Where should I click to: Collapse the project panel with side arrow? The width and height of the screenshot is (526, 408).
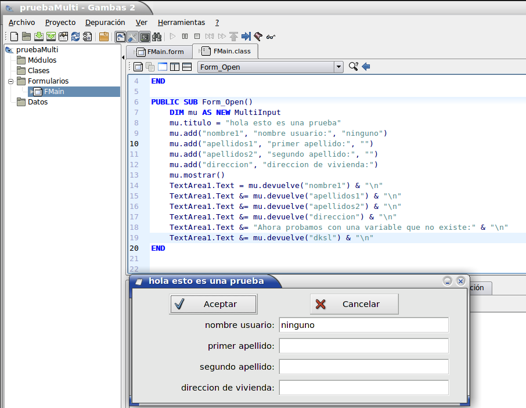click(123, 57)
